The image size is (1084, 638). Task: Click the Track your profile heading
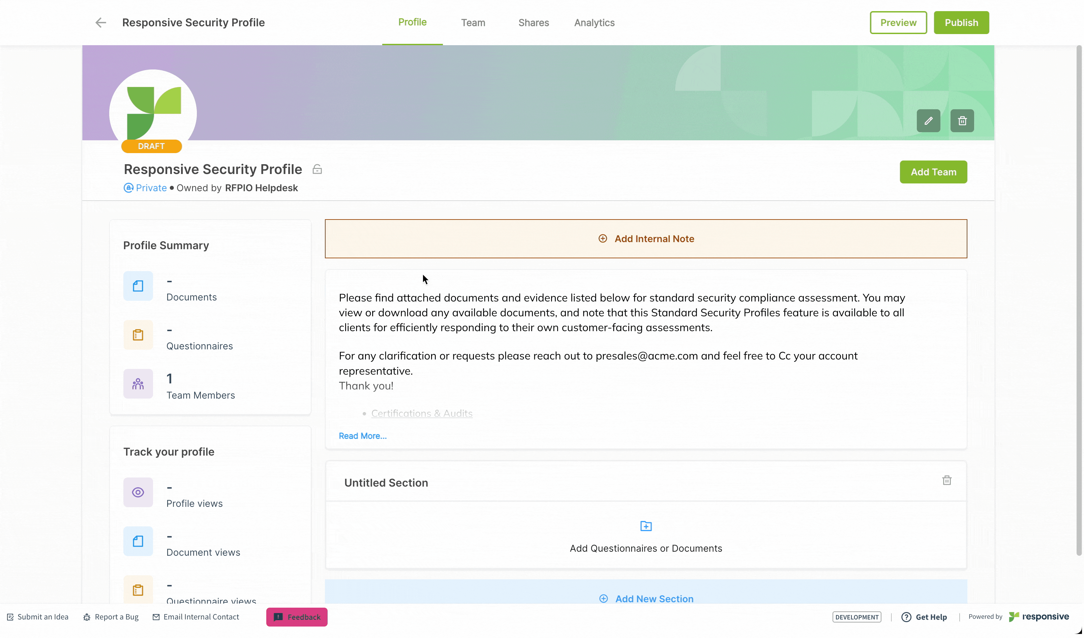[169, 452]
